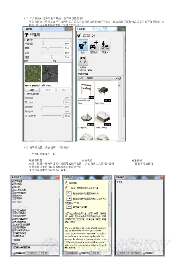Click the help icon beside the object browser dropdown

click(120, 78)
